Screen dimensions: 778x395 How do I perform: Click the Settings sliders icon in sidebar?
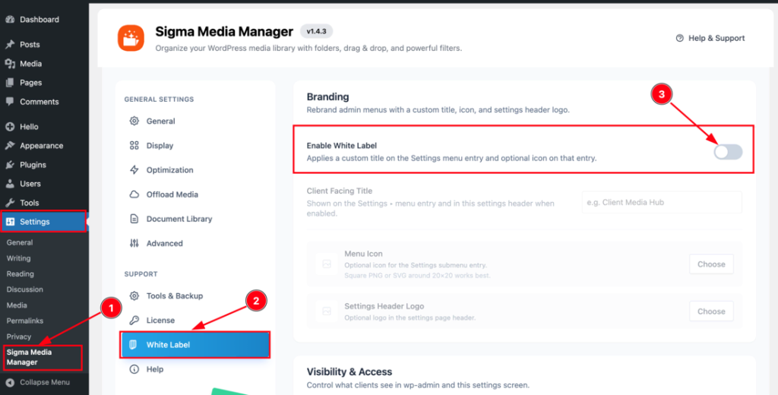tap(10, 222)
